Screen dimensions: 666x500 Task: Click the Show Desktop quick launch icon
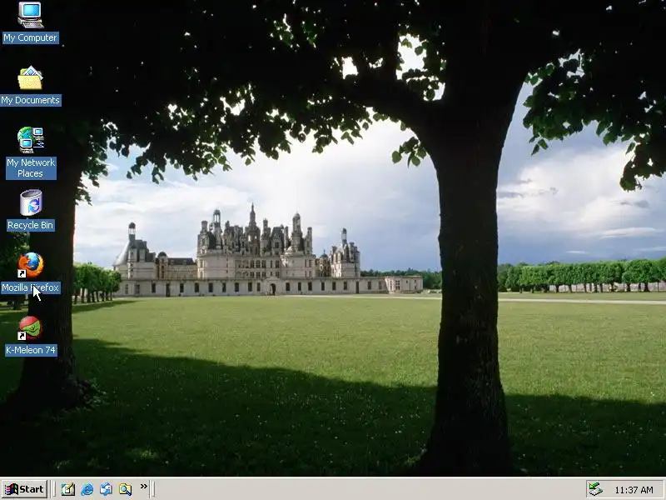(x=68, y=489)
